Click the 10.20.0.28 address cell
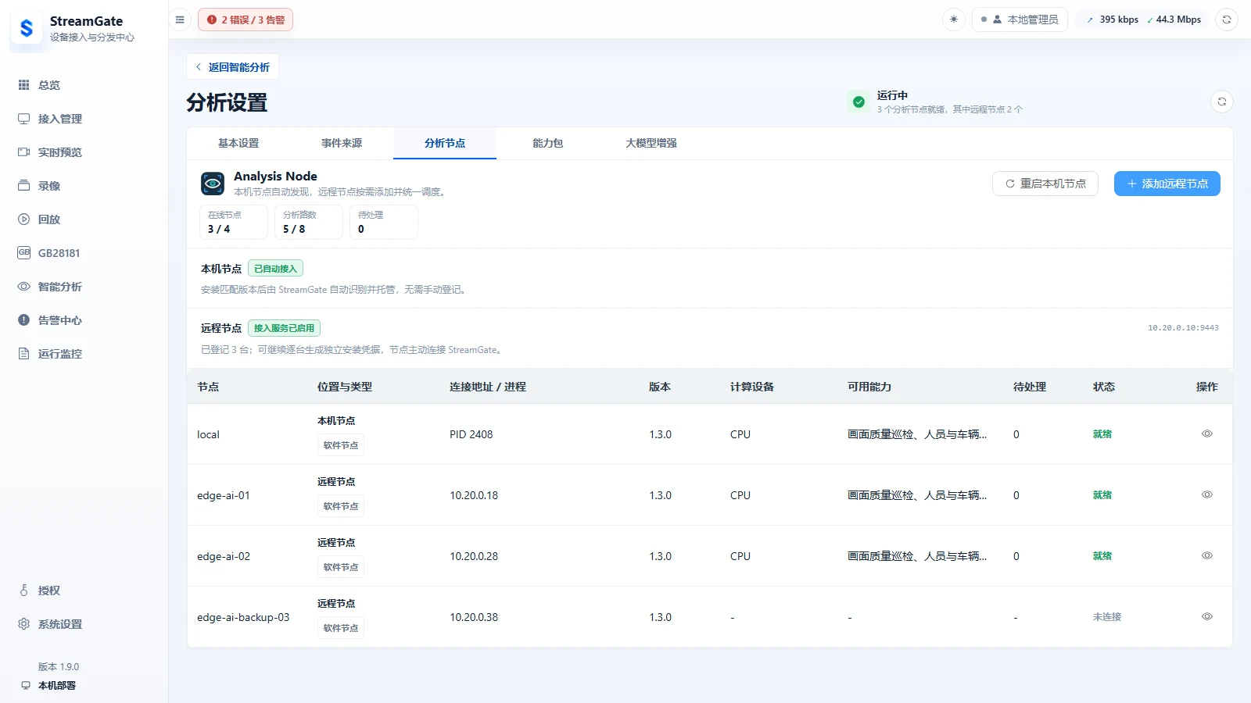The image size is (1251, 703). 474,556
